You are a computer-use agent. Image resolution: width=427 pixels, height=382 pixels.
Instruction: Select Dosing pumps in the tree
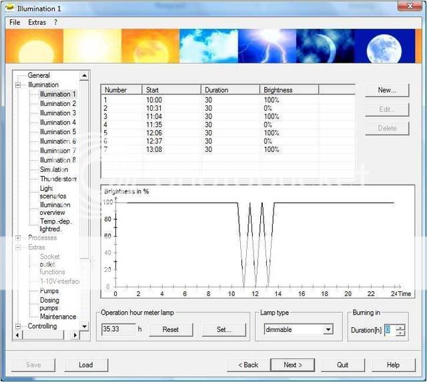click(49, 304)
